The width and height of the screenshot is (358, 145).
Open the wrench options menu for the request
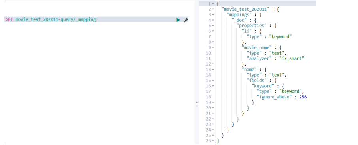(x=186, y=20)
